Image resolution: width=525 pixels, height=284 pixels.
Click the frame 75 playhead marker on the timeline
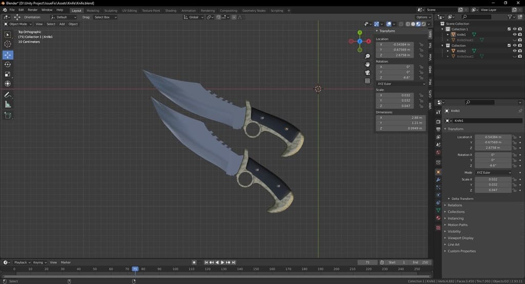135,269
